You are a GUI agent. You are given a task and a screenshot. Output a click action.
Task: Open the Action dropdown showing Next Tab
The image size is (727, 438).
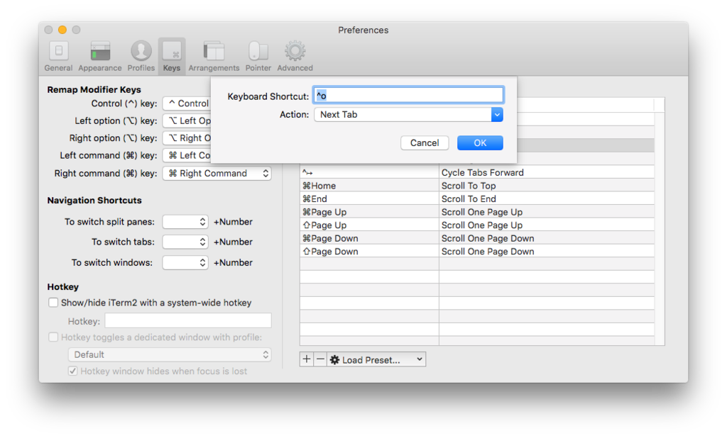[x=408, y=114]
